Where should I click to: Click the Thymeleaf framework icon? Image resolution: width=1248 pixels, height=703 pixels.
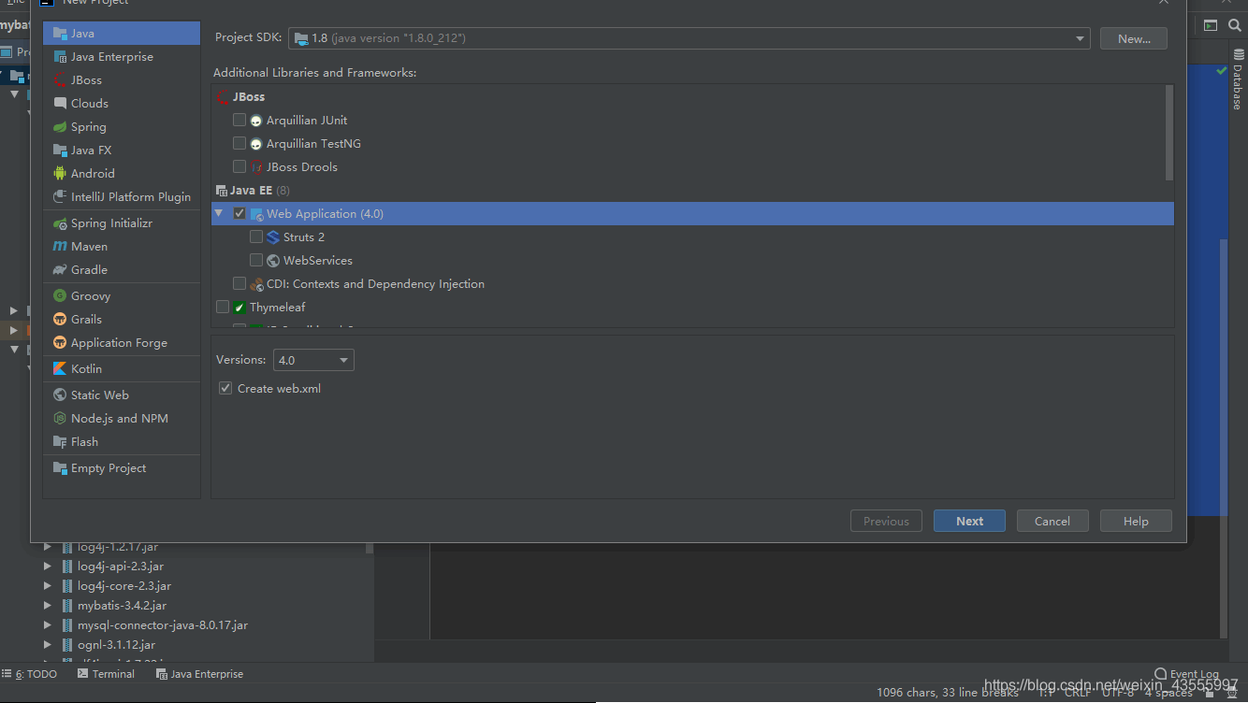240,307
